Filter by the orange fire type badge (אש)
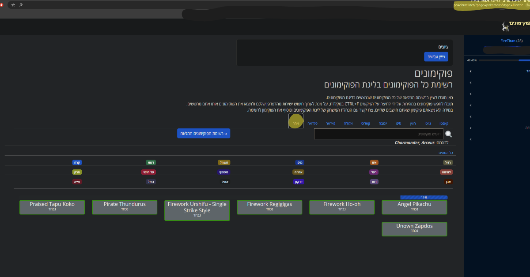 click(374, 163)
